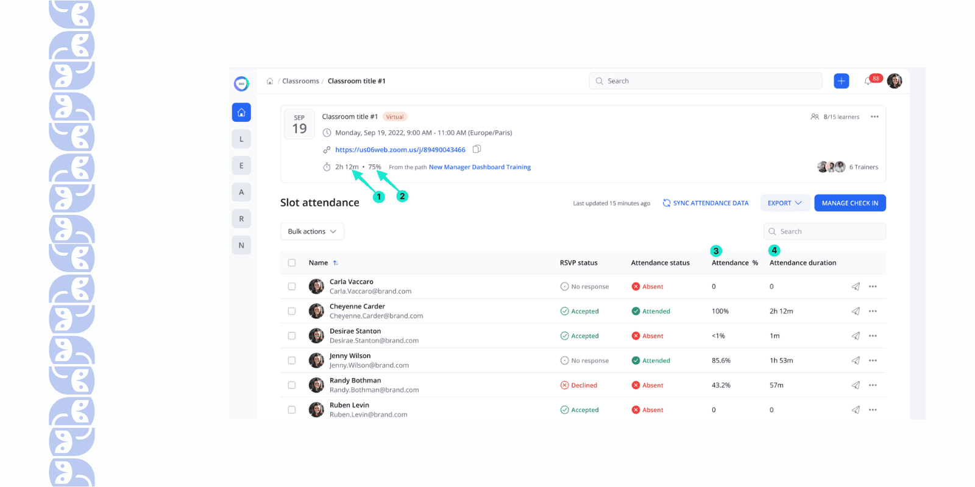Click the 1h 53m duration value
975x487 pixels.
(781, 360)
